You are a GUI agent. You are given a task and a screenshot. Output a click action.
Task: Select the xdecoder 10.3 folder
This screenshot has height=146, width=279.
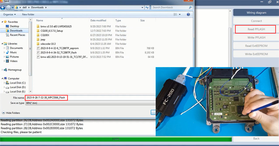pos(48,44)
